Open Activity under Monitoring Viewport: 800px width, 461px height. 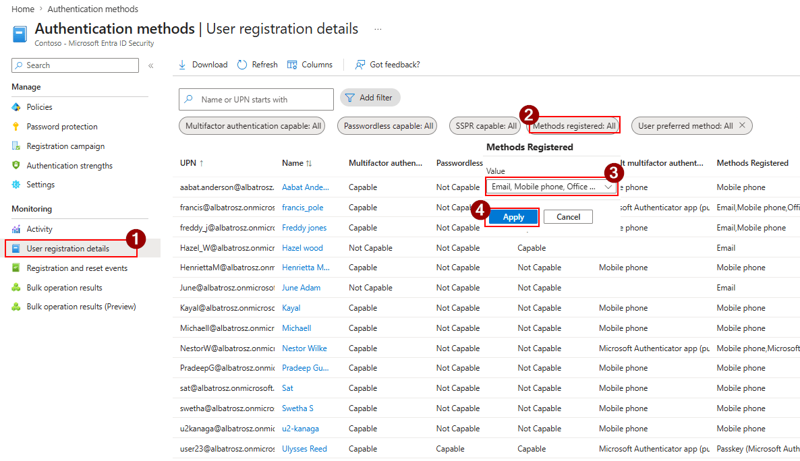(x=39, y=229)
